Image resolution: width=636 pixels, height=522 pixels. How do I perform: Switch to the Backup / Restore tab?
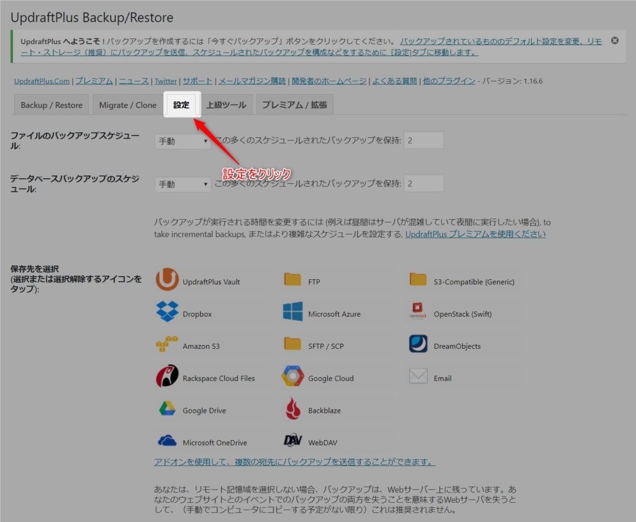click(x=52, y=105)
